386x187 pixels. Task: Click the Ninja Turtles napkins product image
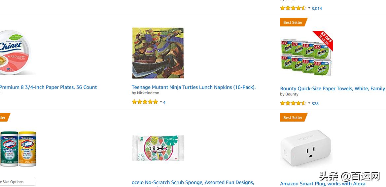(x=158, y=53)
